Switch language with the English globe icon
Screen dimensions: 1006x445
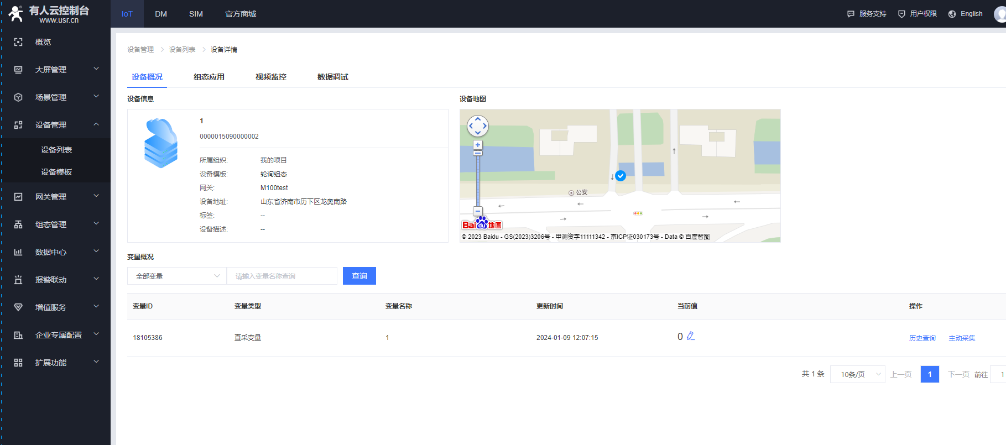[x=952, y=14]
